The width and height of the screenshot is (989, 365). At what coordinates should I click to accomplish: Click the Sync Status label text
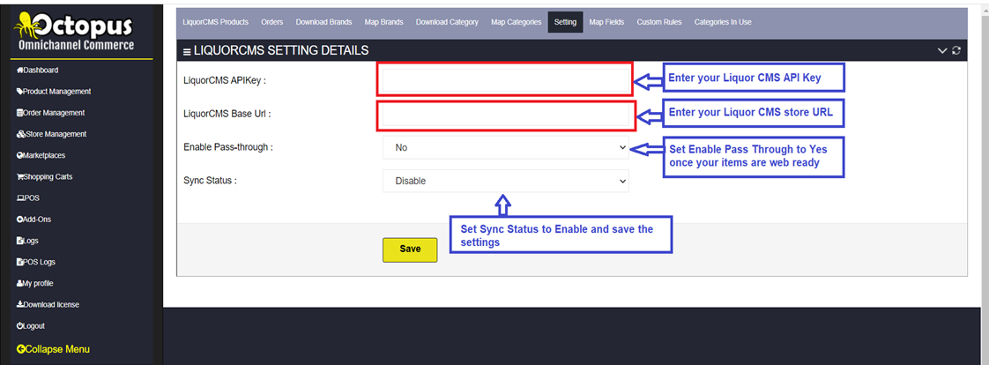point(210,181)
